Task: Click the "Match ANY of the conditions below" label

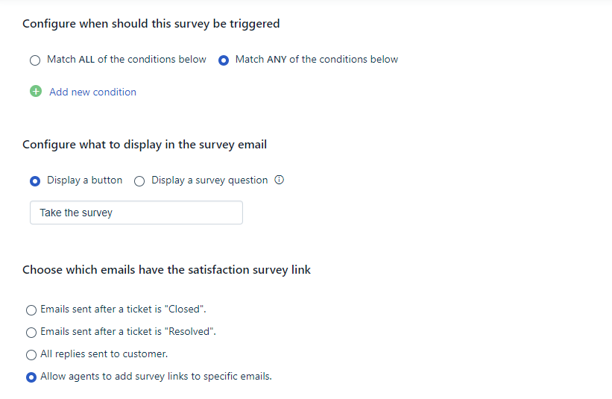Action: (x=317, y=60)
